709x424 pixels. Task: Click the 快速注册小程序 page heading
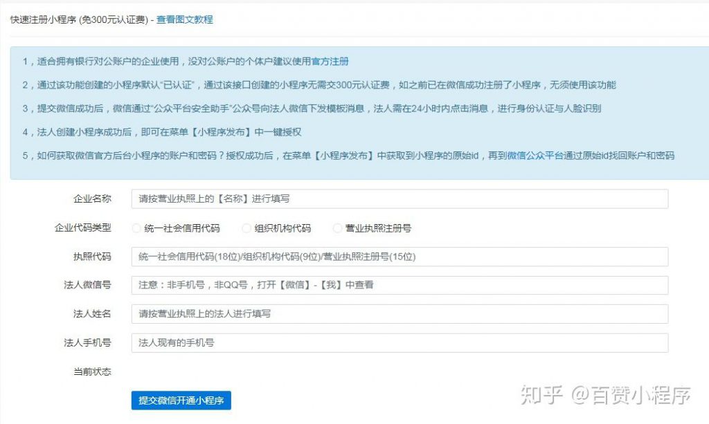(x=78, y=20)
